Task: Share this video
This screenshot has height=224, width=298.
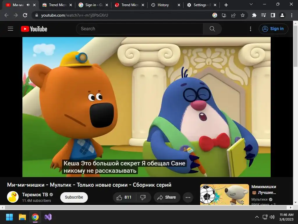Action: coord(166,197)
